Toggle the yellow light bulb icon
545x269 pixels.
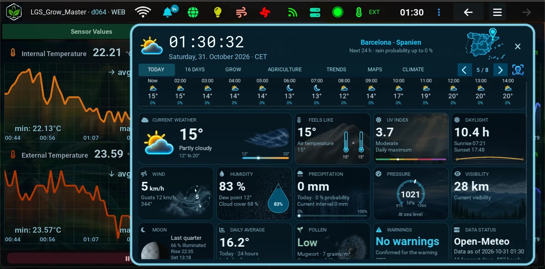point(217,12)
